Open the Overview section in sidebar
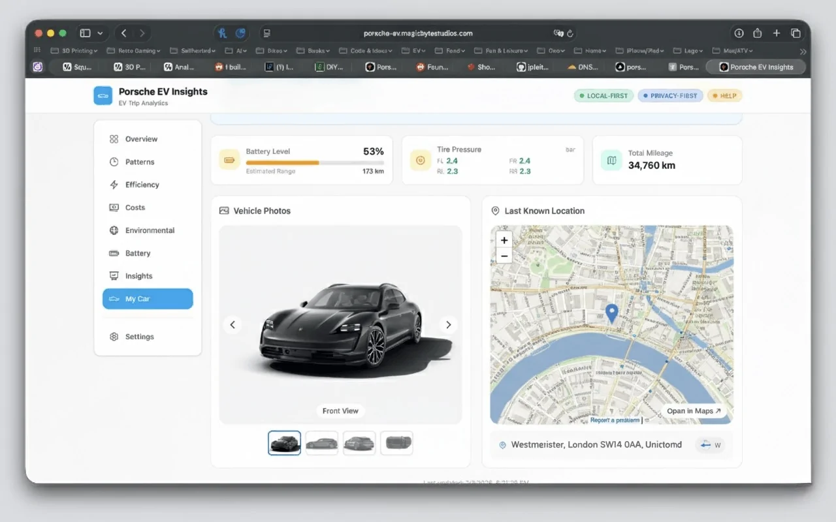The width and height of the screenshot is (836, 522). [148, 139]
